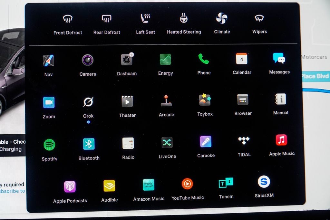Launch the web Browser
Image resolution: width=330 pixels, height=220 pixels.
pos(243,100)
